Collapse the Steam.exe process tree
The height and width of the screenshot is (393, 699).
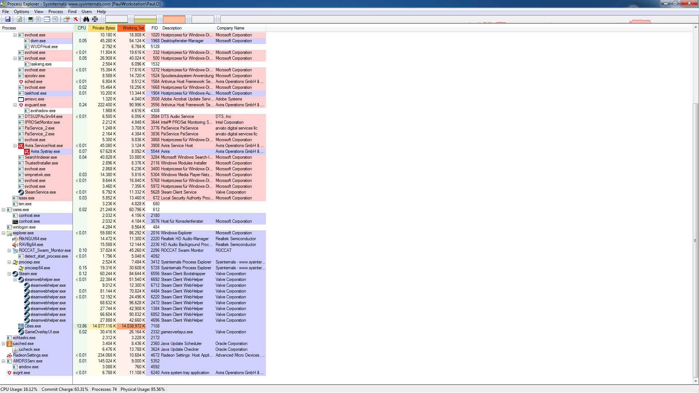pos(9,274)
